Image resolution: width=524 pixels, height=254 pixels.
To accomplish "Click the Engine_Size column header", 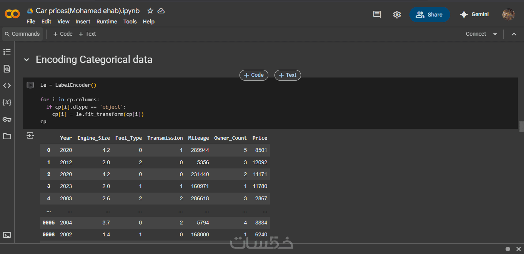I will pos(94,138).
